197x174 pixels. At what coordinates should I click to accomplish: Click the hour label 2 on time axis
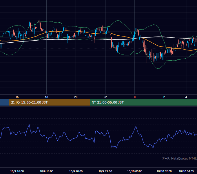164,97
